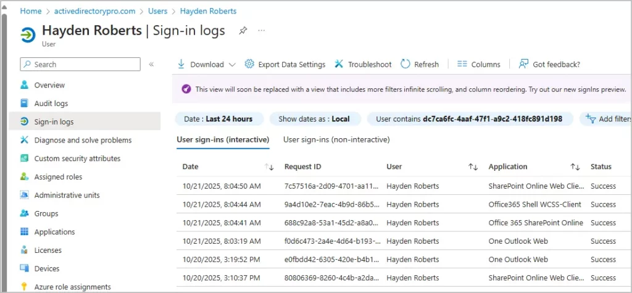632x293 pixels.
Task: Click the Status column header
Action: pyautogui.click(x=601, y=167)
